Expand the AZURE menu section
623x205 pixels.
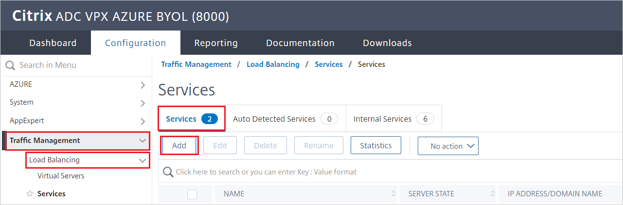tap(142, 85)
